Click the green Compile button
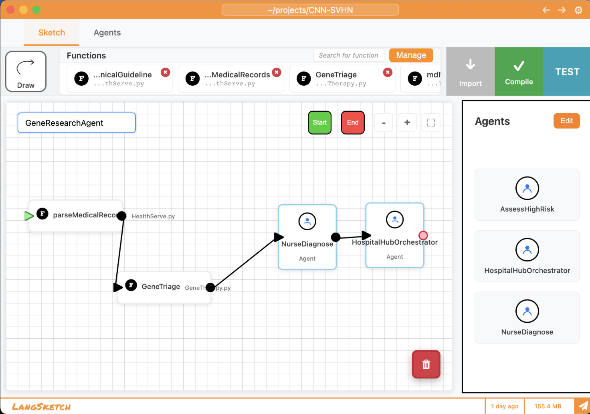Image resolution: width=590 pixels, height=414 pixels. [x=519, y=72]
